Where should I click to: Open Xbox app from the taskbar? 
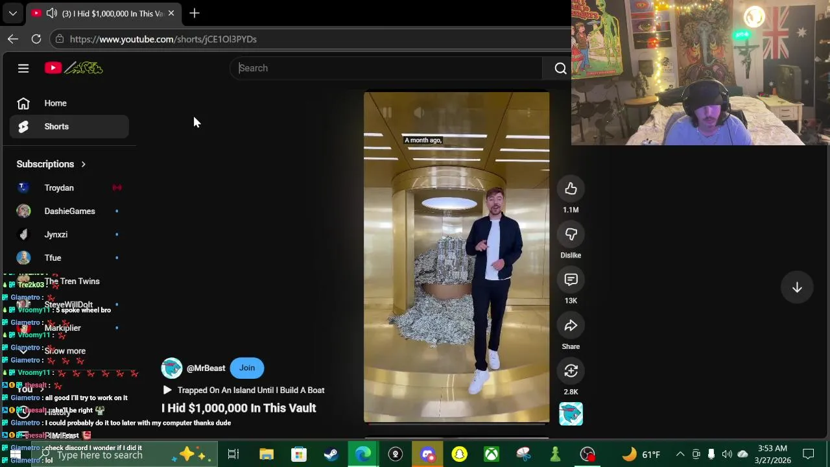pos(492,455)
